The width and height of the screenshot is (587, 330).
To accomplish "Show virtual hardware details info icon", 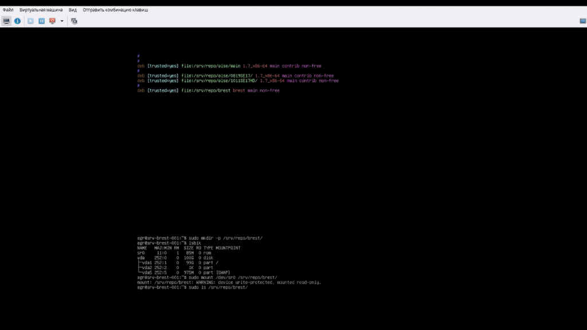I will coord(18,21).
